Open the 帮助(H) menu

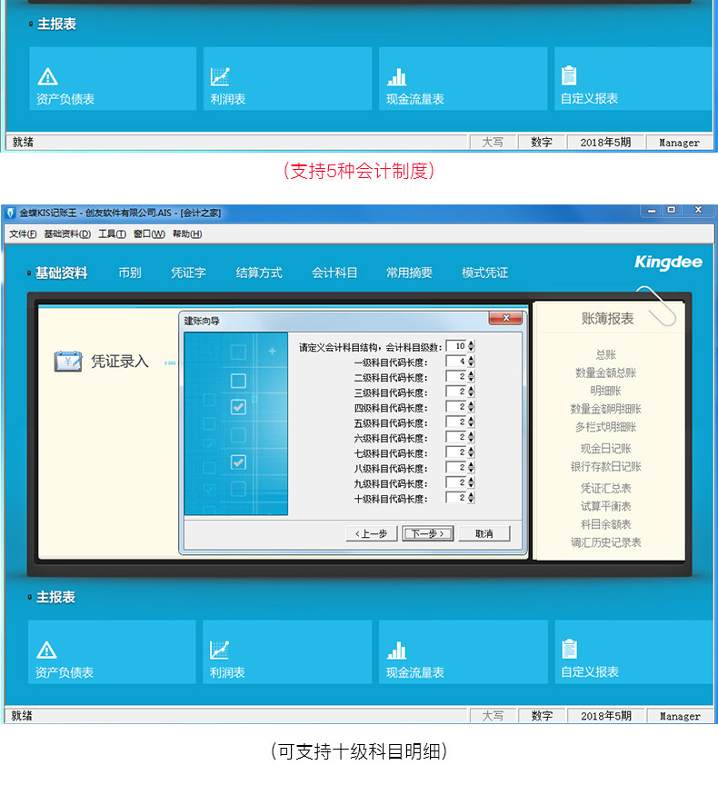pyautogui.click(x=187, y=234)
